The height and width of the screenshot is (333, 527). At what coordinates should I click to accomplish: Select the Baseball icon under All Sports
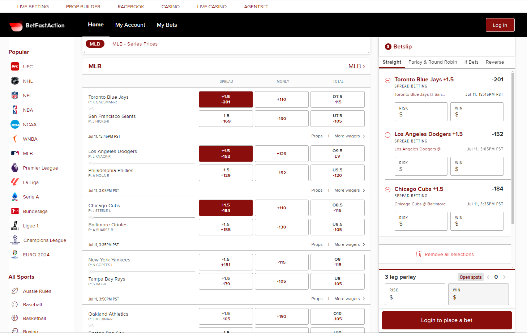(15, 304)
